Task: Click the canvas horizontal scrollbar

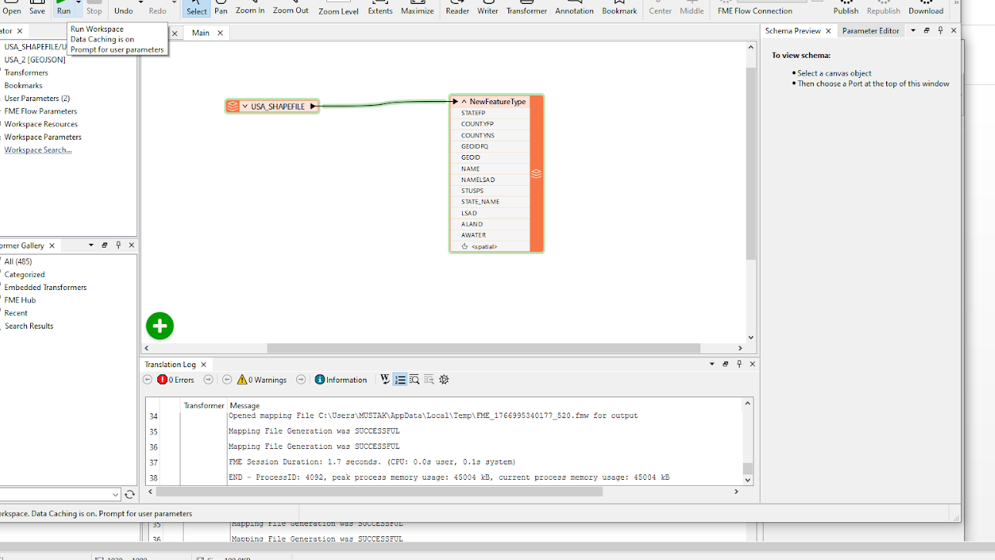Action: 483,349
